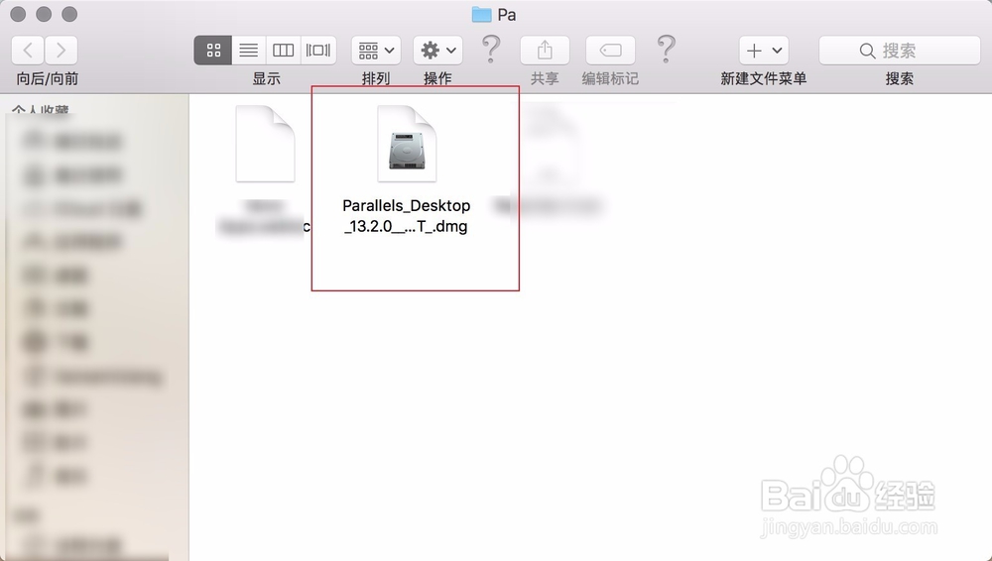This screenshot has width=992, height=561.
Task: Click the edit tags (编辑标记) button
Action: (610, 50)
